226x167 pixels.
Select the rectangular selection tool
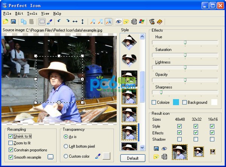pos(42,22)
